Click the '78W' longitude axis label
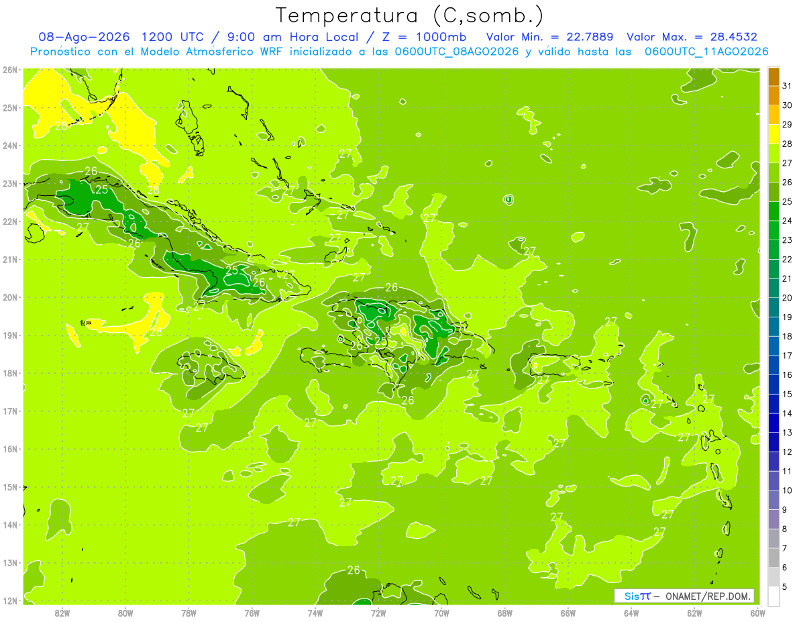 tap(189, 613)
